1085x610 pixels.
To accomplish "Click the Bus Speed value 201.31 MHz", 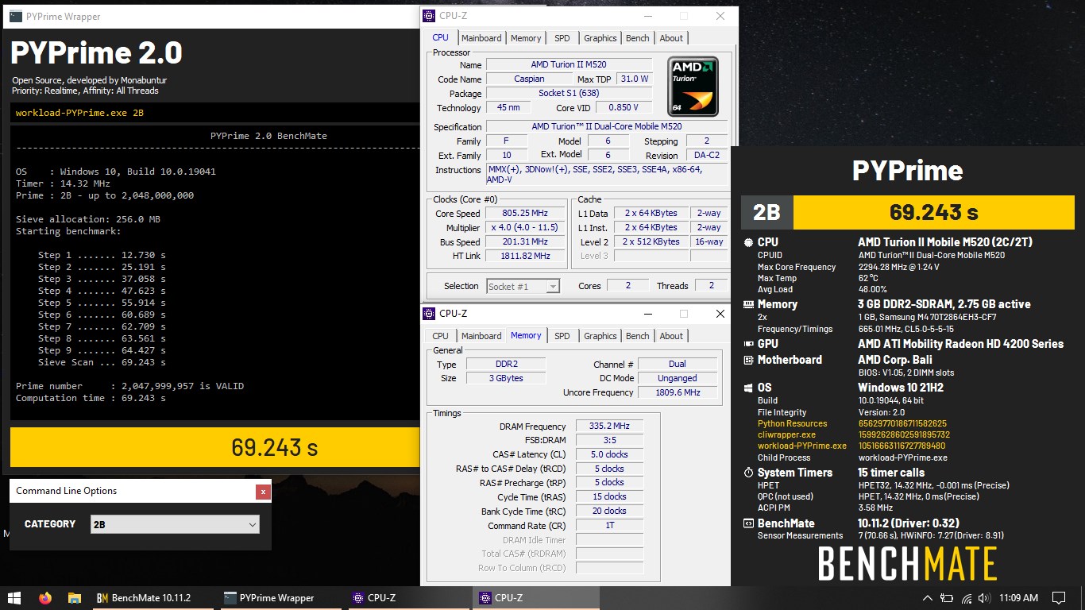I will (x=524, y=242).
